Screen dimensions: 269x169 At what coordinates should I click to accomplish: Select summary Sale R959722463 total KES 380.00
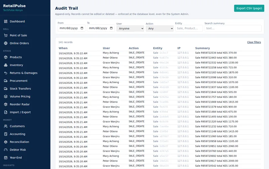(216, 58)
